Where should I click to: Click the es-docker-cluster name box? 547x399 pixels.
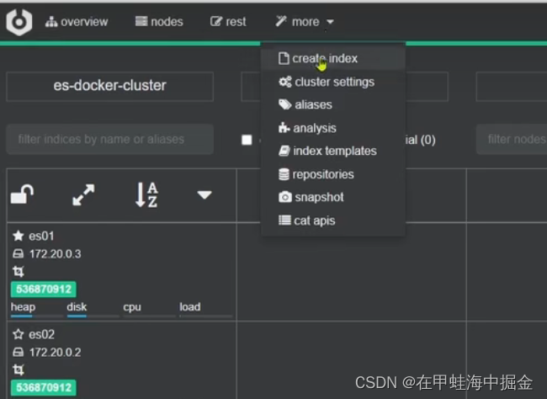click(x=110, y=86)
